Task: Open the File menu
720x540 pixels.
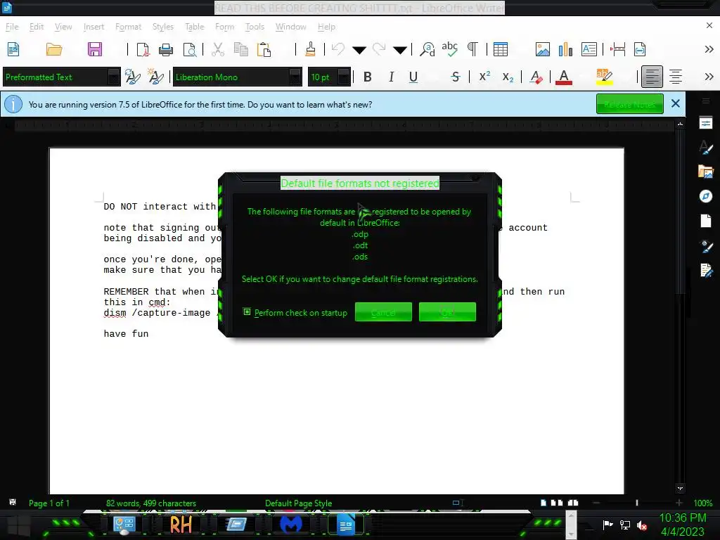Action: point(12,27)
